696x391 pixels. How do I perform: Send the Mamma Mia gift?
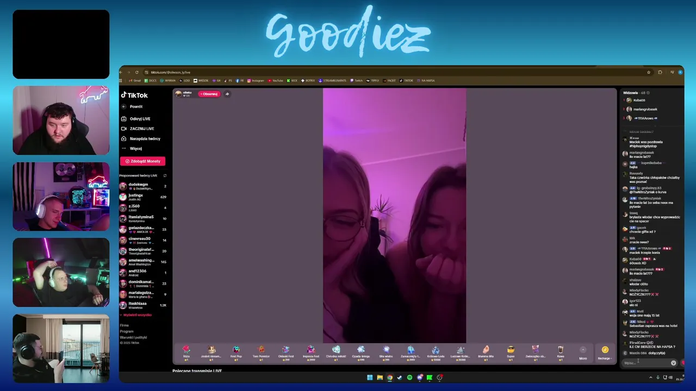[x=486, y=352]
